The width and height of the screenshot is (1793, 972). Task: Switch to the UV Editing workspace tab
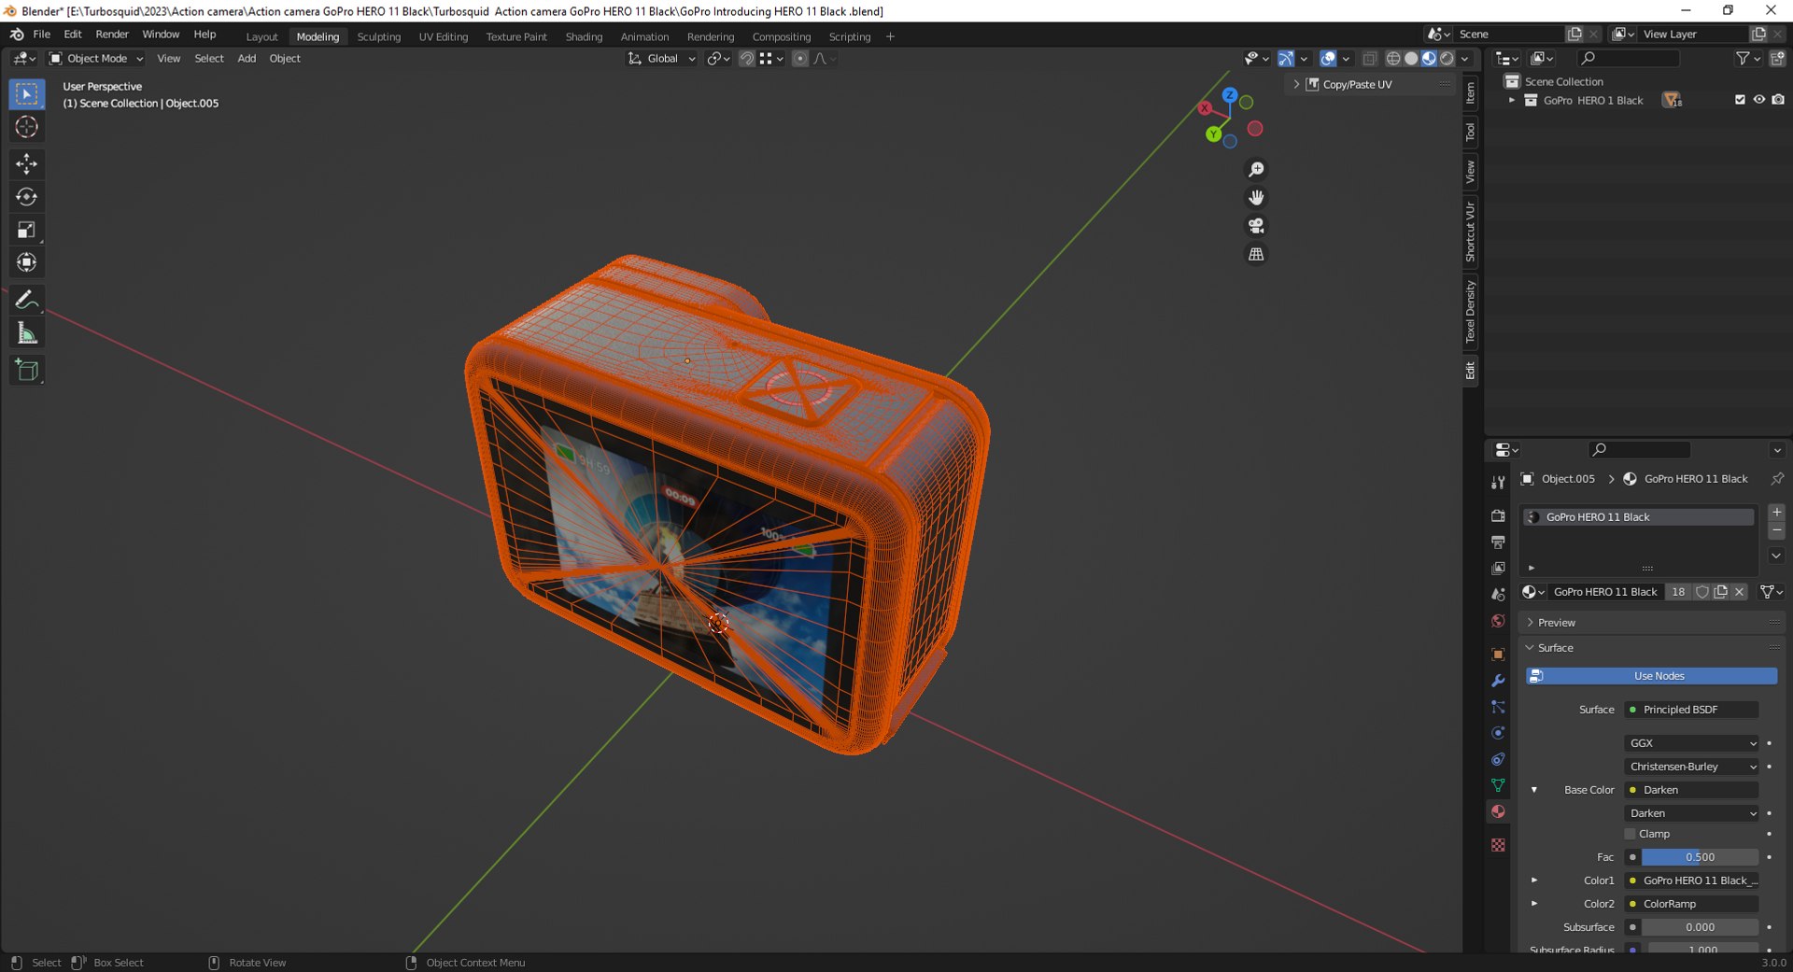tap(443, 36)
